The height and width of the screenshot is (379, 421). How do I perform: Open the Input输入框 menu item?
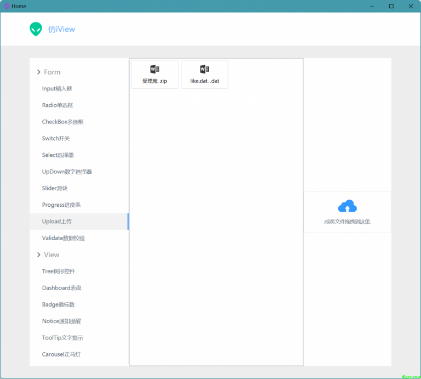tap(57, 89)
